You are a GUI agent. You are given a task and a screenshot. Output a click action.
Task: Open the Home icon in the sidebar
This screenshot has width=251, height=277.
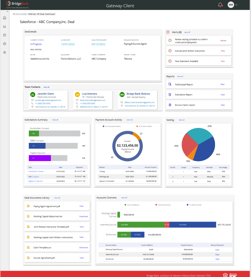point(5,18)
